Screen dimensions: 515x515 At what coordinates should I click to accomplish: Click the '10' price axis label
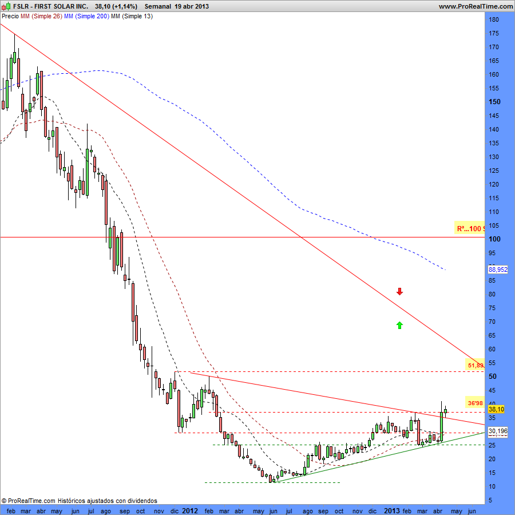coord(492,486)
